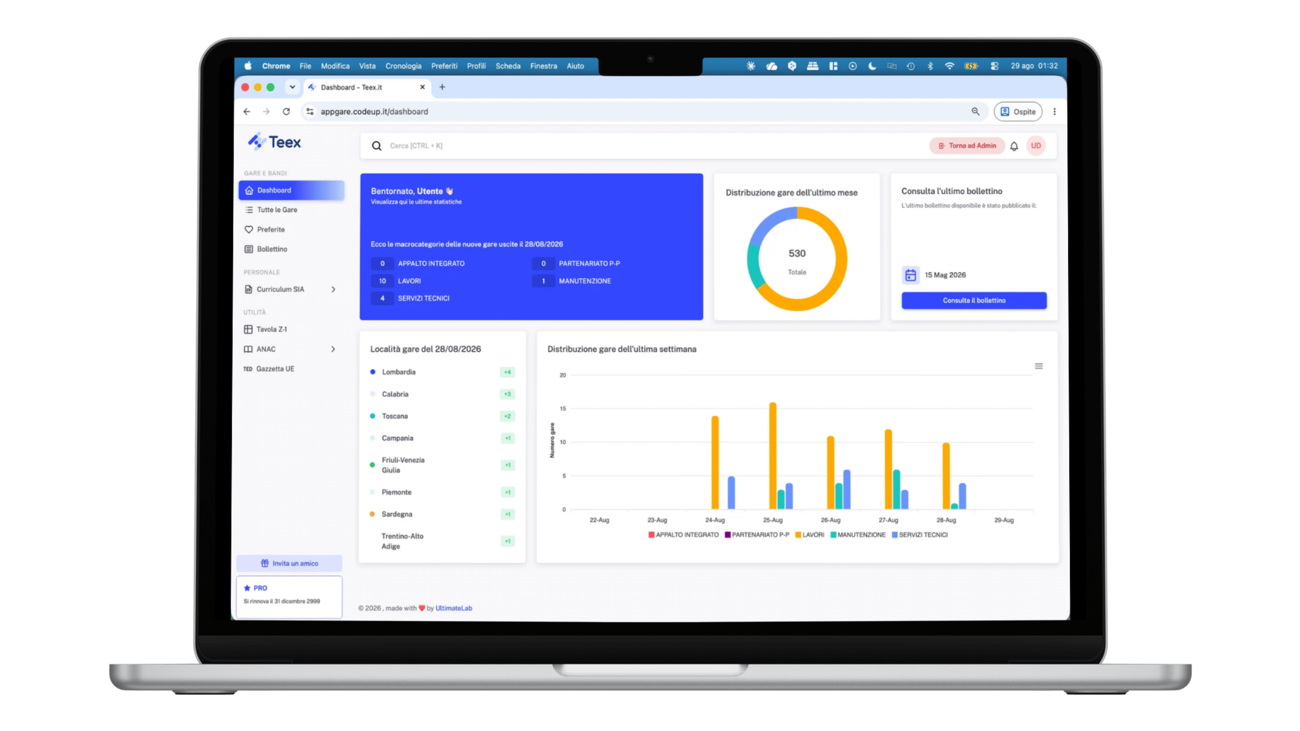Click the Wi-Fi icon in menu bar
The height and width of the screenshot is (731, 1300).
tap(949, 66)
